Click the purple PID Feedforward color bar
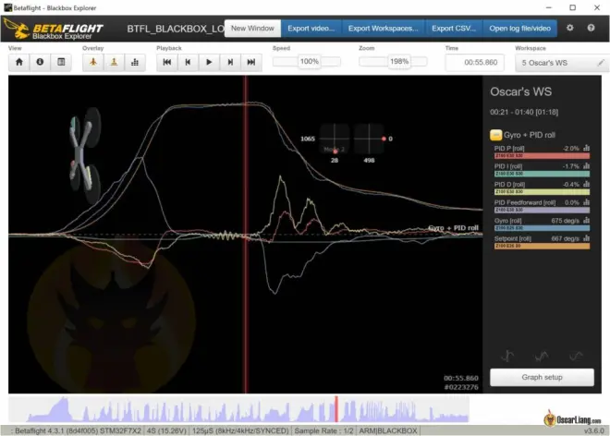The width and height of the screenshot is (610, 436). tap(542, 210)
